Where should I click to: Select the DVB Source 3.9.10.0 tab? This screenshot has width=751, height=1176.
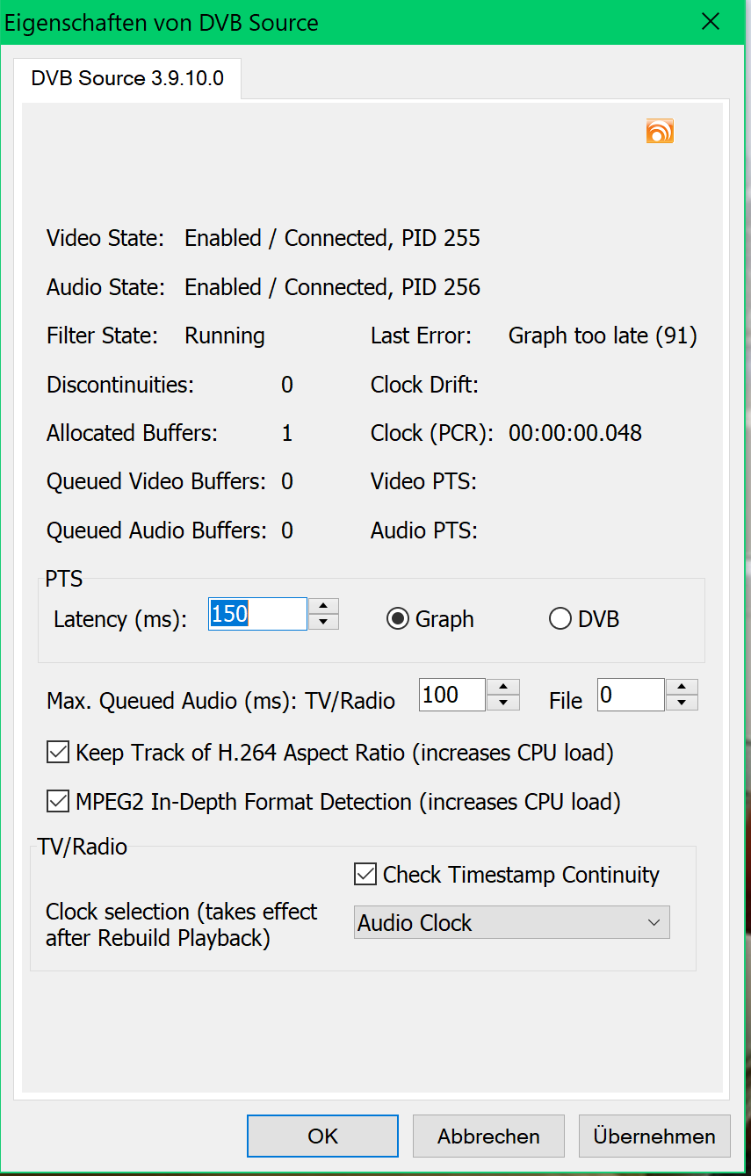pyautogui.click(x=127, y=78)
